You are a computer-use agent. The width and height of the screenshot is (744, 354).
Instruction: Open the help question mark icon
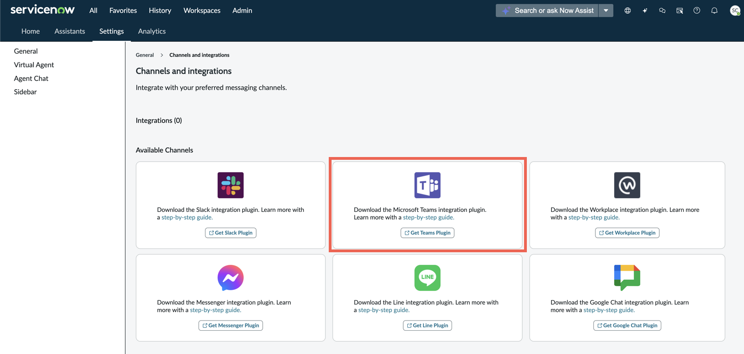(x=697, y=10)
